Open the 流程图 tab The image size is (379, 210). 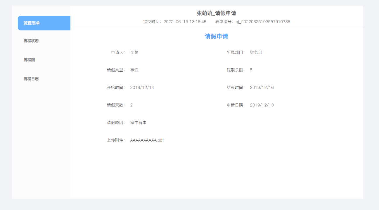click(x=29, y=60)
